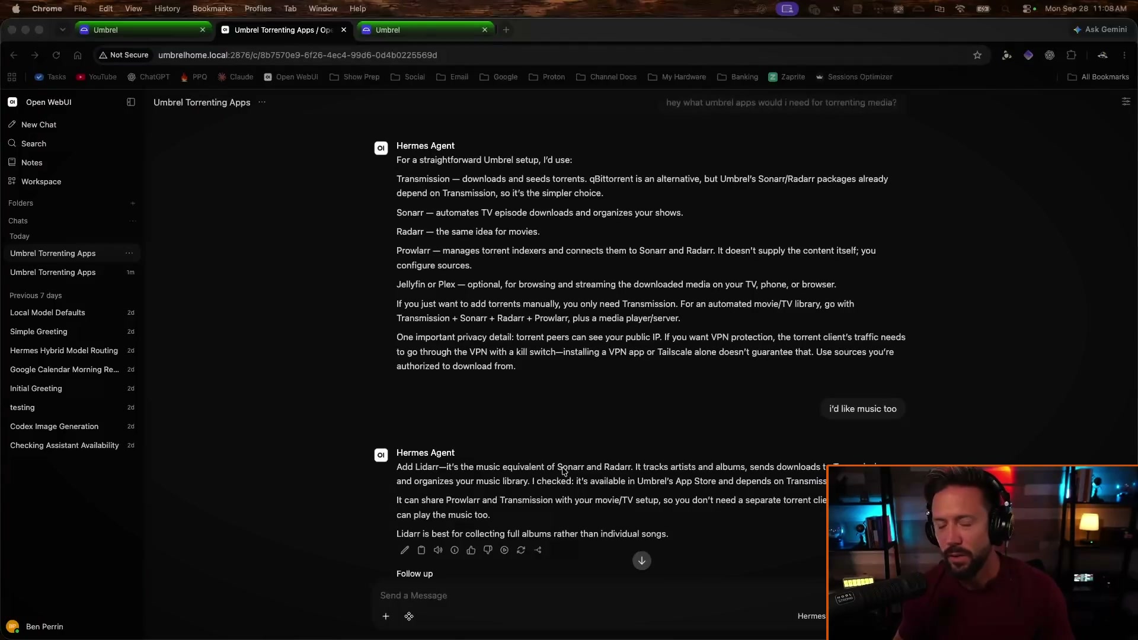Open menu for selected Umbrel Torrenting Apps chat
This screenshot has width=1138, height=640.
pyautogui.click(x=129, y=253)
